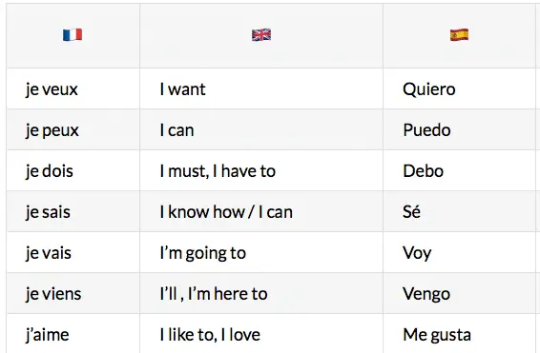
Task: Select the 'je veux' cell
Action: pyautogui.click(x=73, y=88)
